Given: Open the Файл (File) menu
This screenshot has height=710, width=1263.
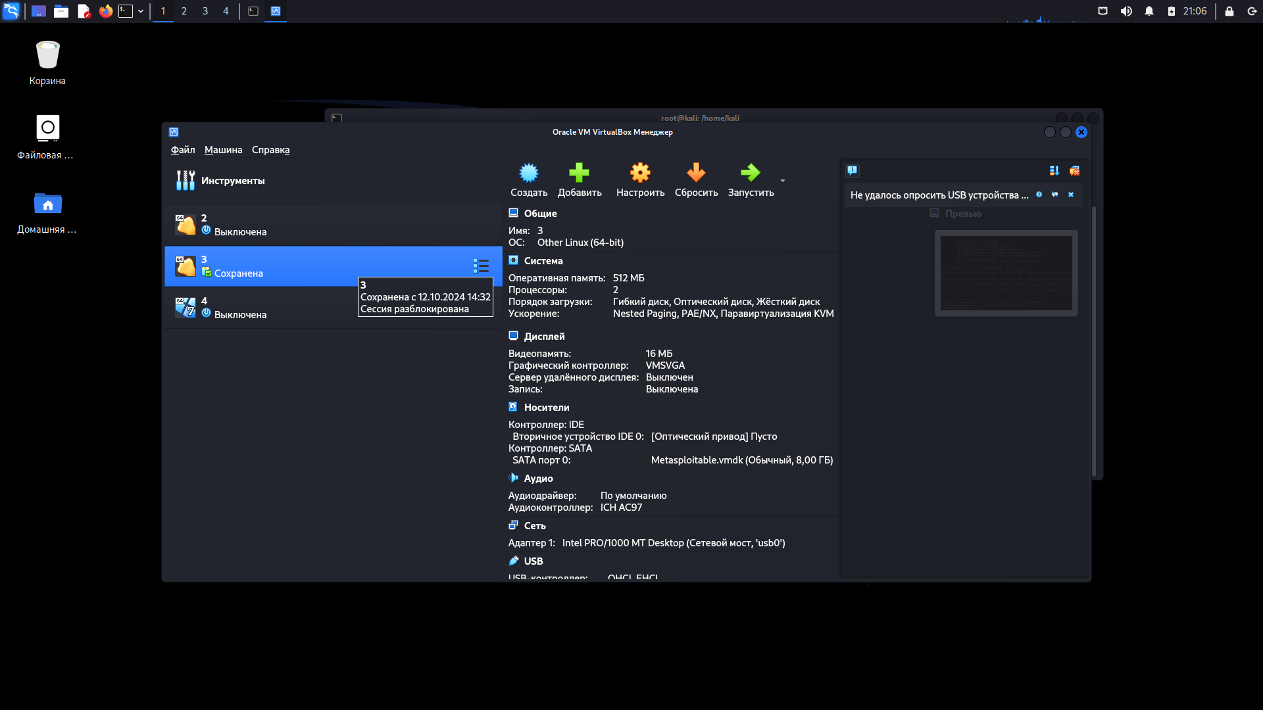Looking at the screenshot, I should (182, 149).
